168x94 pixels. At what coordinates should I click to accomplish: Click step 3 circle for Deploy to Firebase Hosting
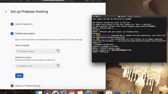tap(12, 86)
